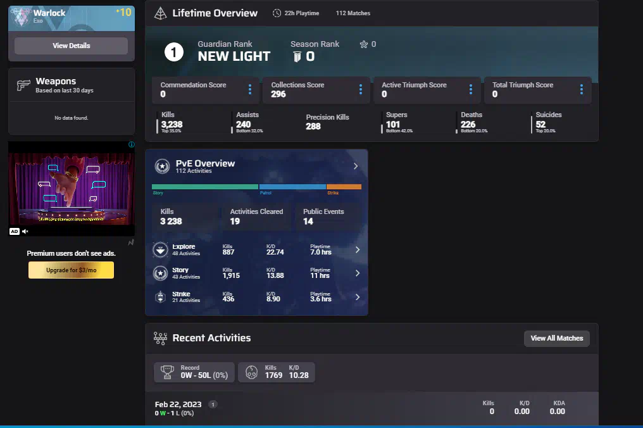The height and width of the screenshot is (428, 643).
Task: Click the Weapons pistol icon
Action: (x=23, y=85)
